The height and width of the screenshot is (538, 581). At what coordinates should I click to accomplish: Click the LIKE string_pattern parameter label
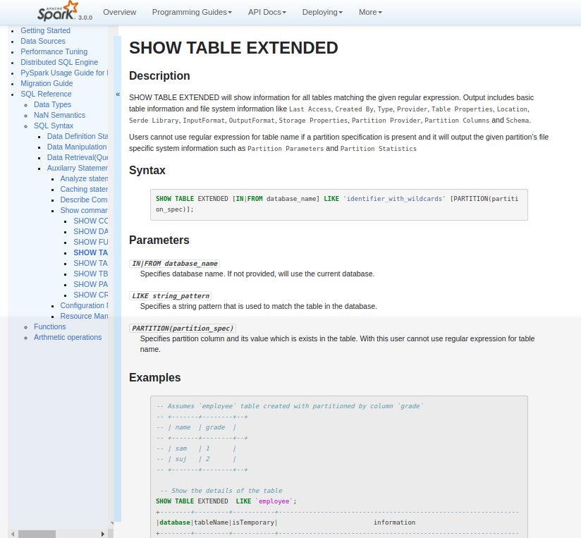[171, 296]
